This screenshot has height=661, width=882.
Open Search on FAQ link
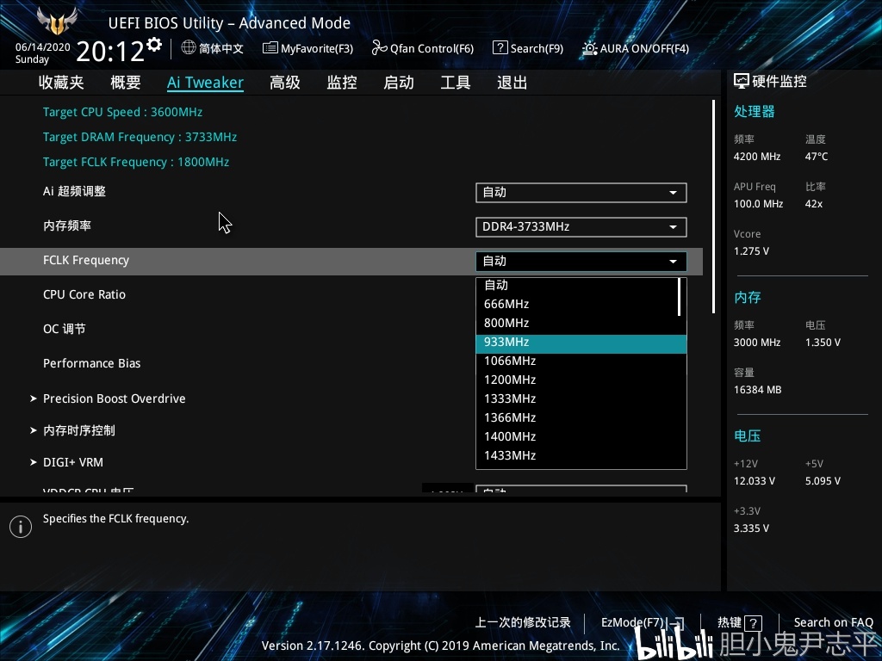pos(833,622)
